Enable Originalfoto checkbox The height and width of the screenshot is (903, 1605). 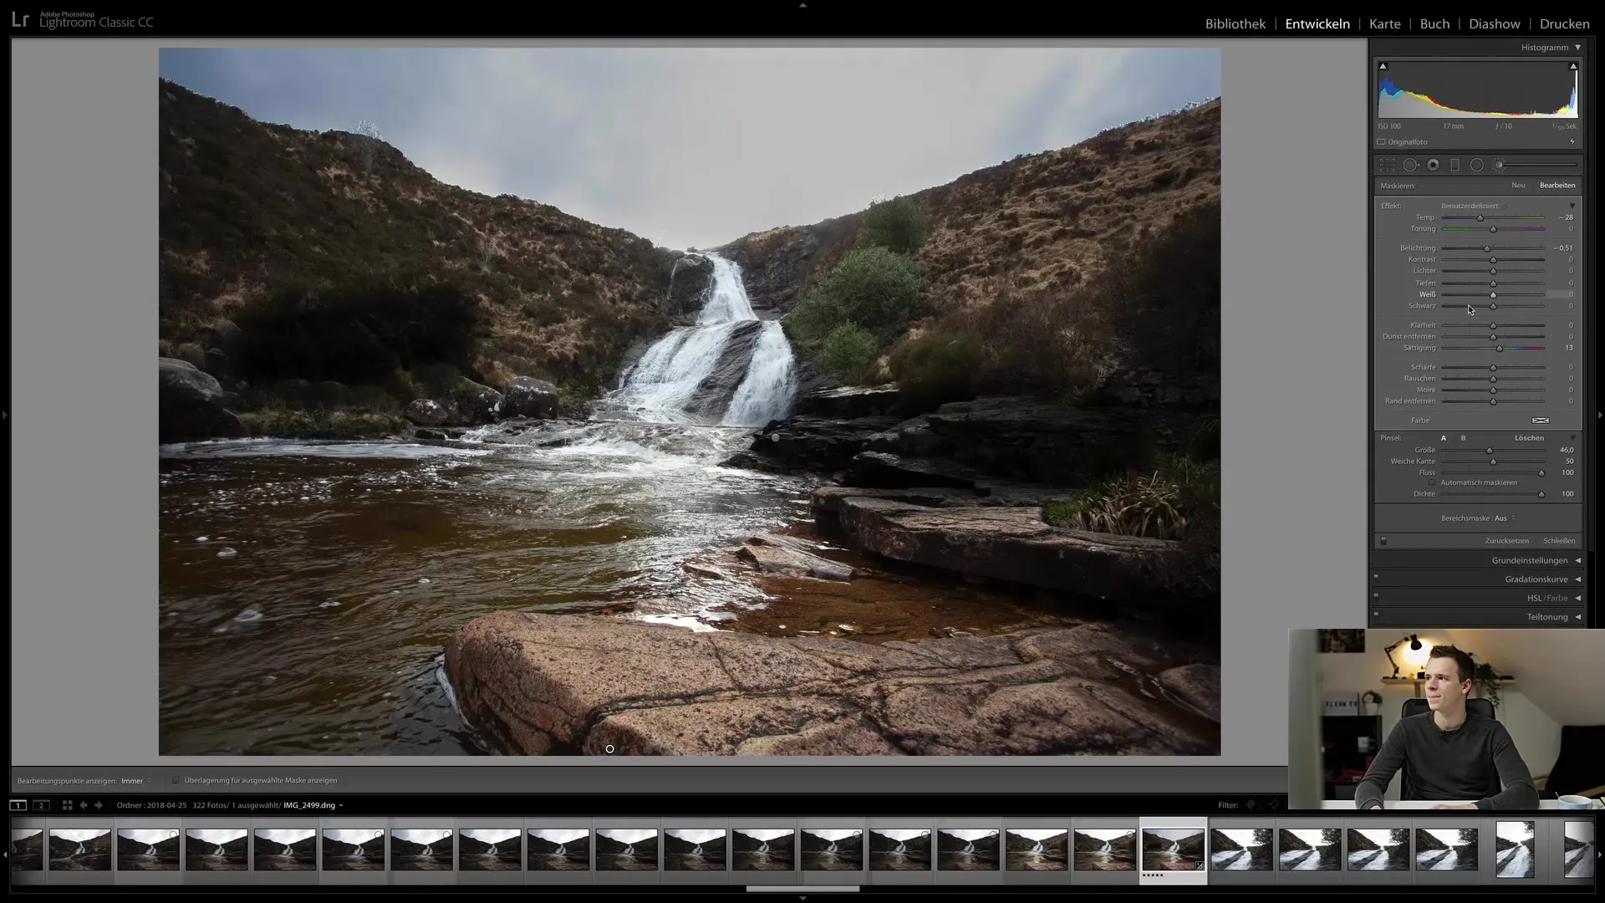pos(1382,142)
